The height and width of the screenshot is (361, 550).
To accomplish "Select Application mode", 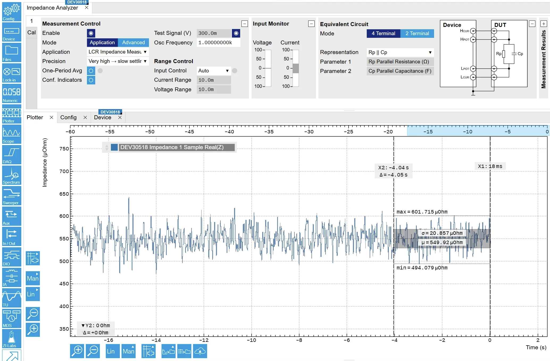I will click(102, 43).
